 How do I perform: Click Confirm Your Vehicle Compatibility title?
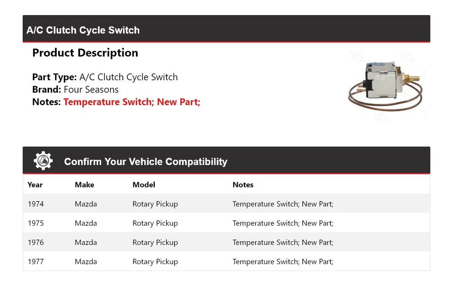145,162
